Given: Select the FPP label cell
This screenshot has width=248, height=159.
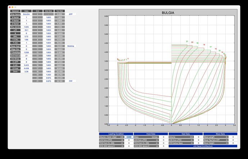Looking at the screenshot, I should click(x=71, y=81).
